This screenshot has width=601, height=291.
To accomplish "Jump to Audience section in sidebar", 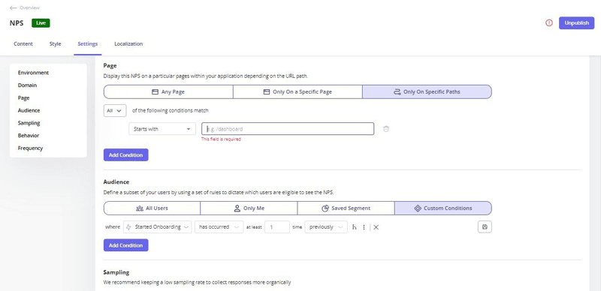I will [29, 110].
